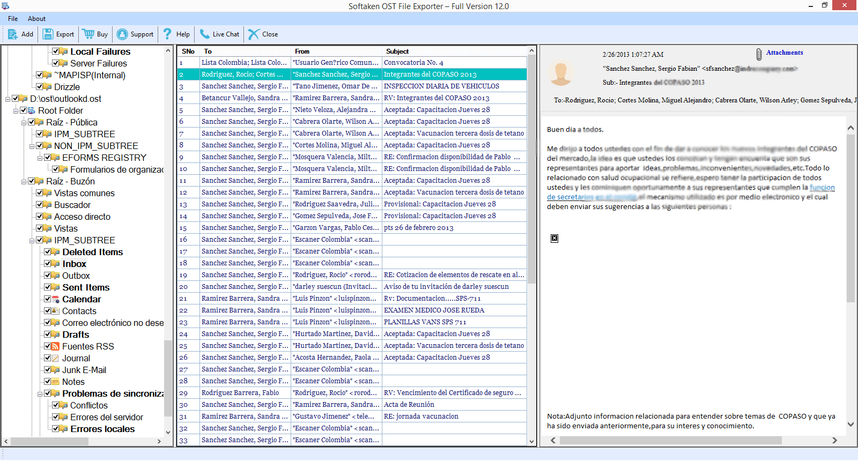
Task: Click the Export floppy disk icon
Action: [x=48, y=34]
